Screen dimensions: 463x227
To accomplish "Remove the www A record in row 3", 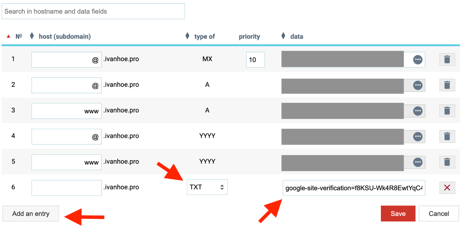I will 447,111.
